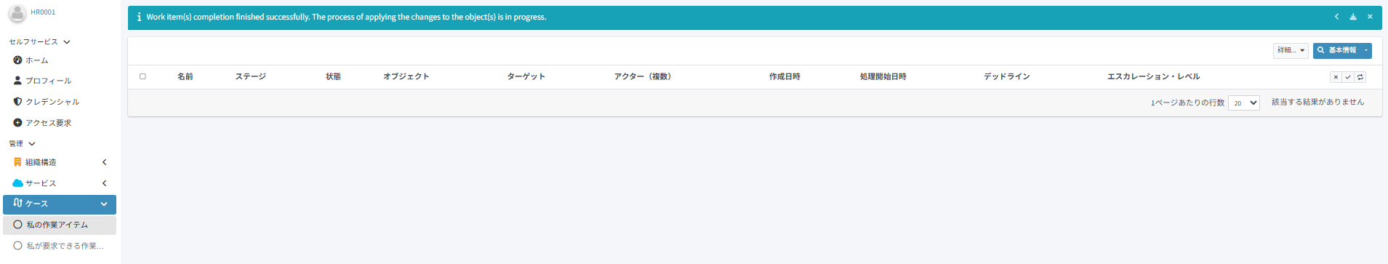The height and width of the screenshot is (264, 1388).
Task: Select the 私が要求できる作業 circle marker
Action: [17, 246]
